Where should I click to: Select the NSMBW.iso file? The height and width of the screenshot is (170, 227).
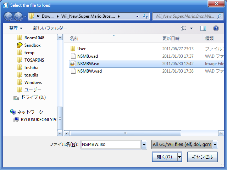[146, 64]
